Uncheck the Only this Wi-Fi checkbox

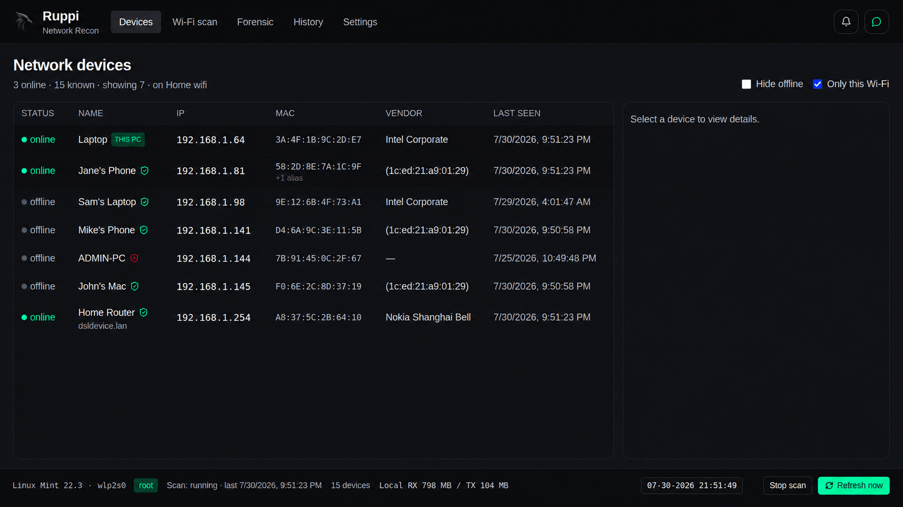click(x=817, y=84)
